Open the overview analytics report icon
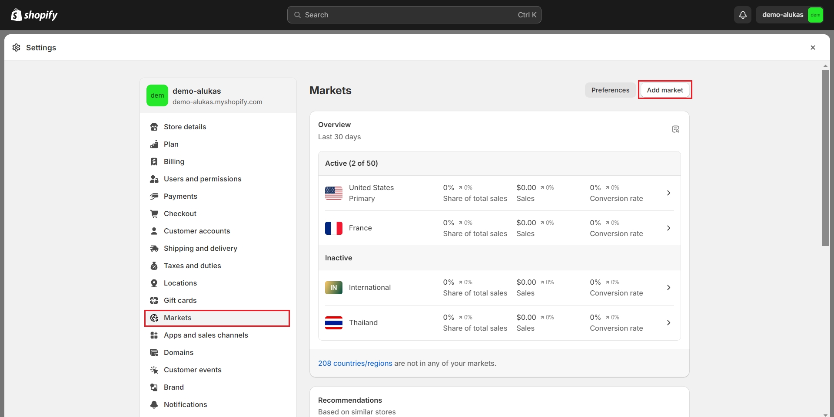Viewport: 834px width, 417px height. tap(675, 129)
